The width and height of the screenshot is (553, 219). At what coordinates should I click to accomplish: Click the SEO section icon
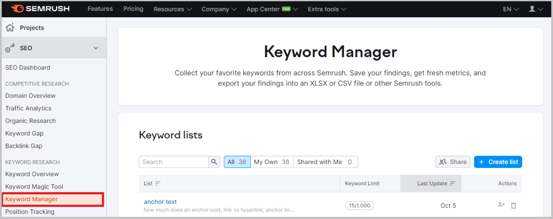(x=10, y=48)
